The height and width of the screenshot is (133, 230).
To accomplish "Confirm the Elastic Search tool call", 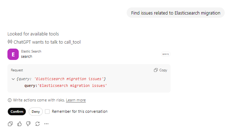I will [17, 112].
